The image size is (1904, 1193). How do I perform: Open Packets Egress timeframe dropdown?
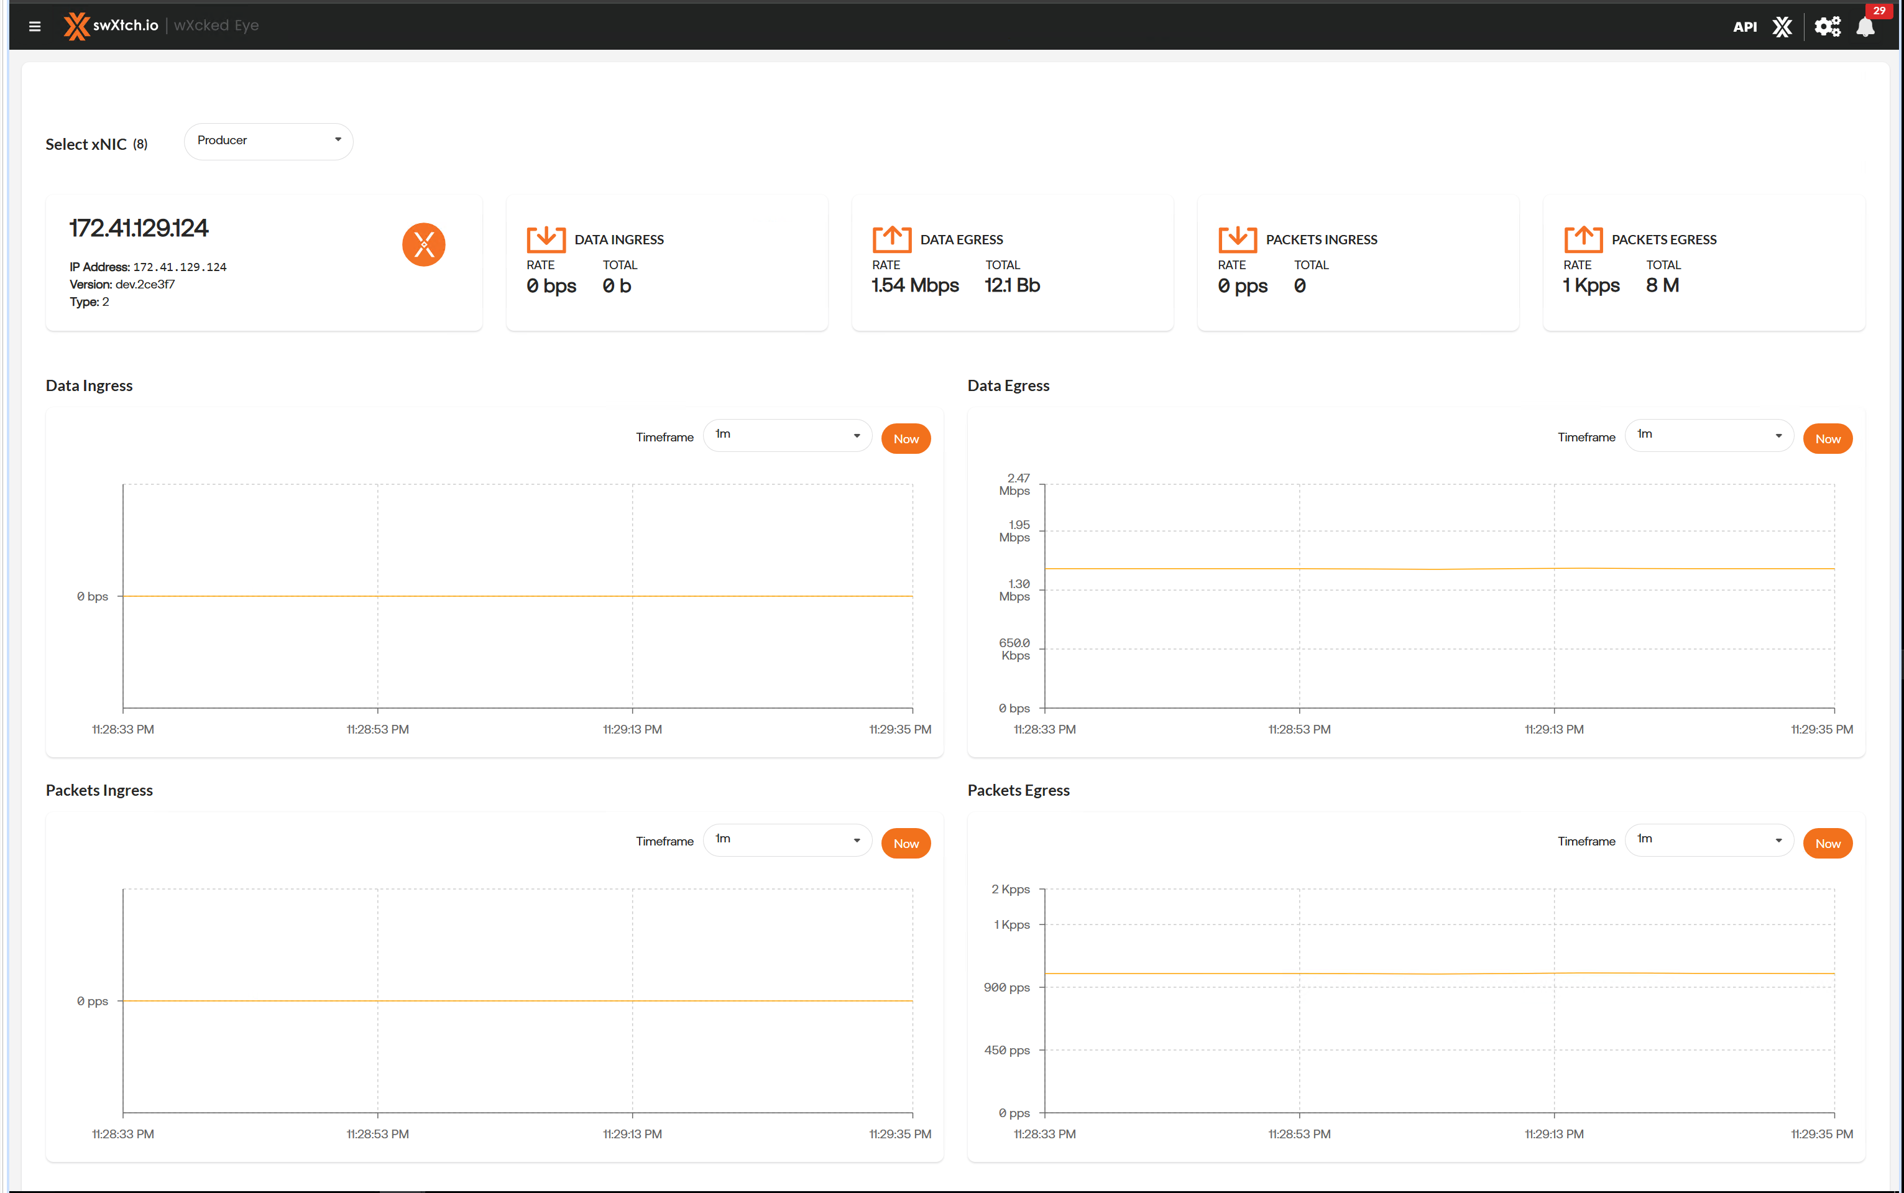point(1708,841)
